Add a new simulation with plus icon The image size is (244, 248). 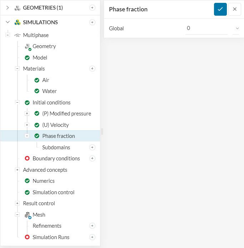92,22
